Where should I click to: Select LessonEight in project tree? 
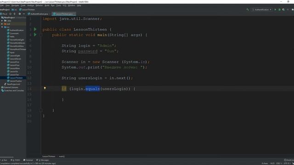pos(13,56)
